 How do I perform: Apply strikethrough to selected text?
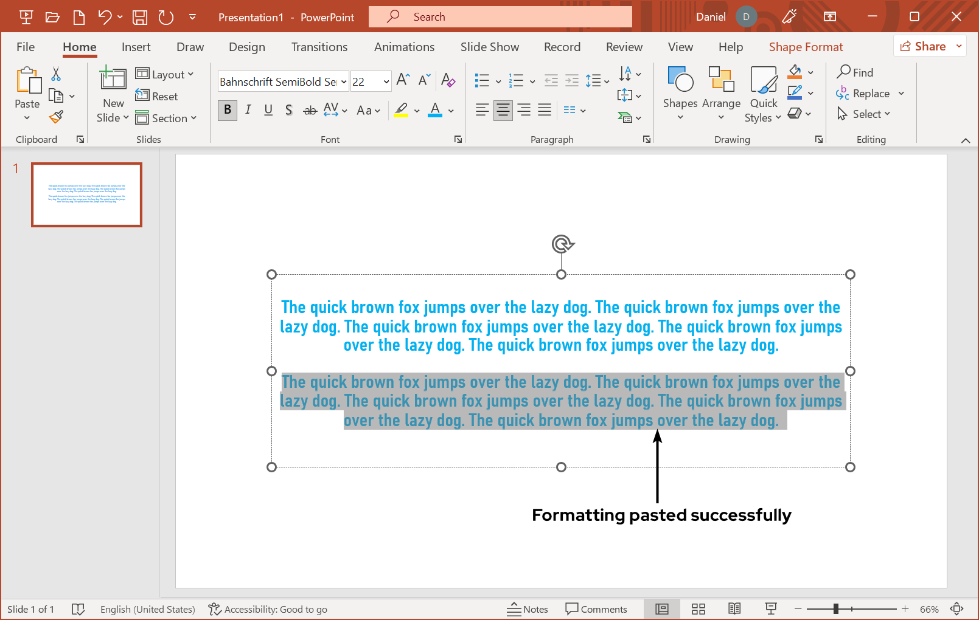[x=310, y=110]
